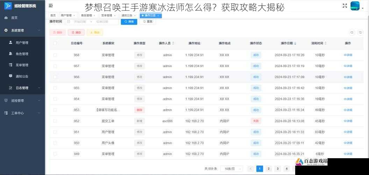The width and height of the screenshot is (369, 175).
Task: Toggle the sidebar collapse hamburger icon
Action: click(x=51, y=6)
